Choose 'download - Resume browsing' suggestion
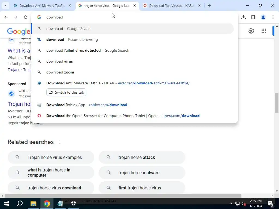 (x=133, y=39)
